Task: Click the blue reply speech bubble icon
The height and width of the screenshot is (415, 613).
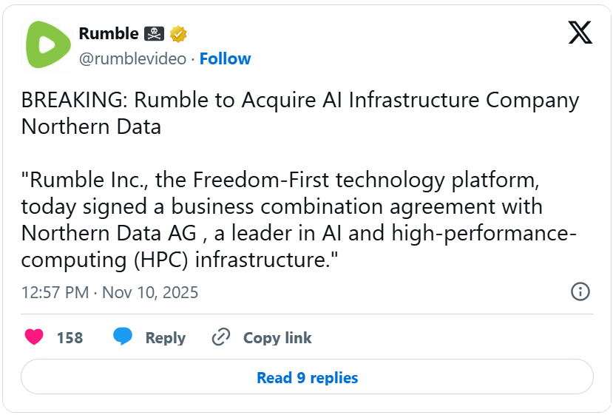Action: point(123,337)
